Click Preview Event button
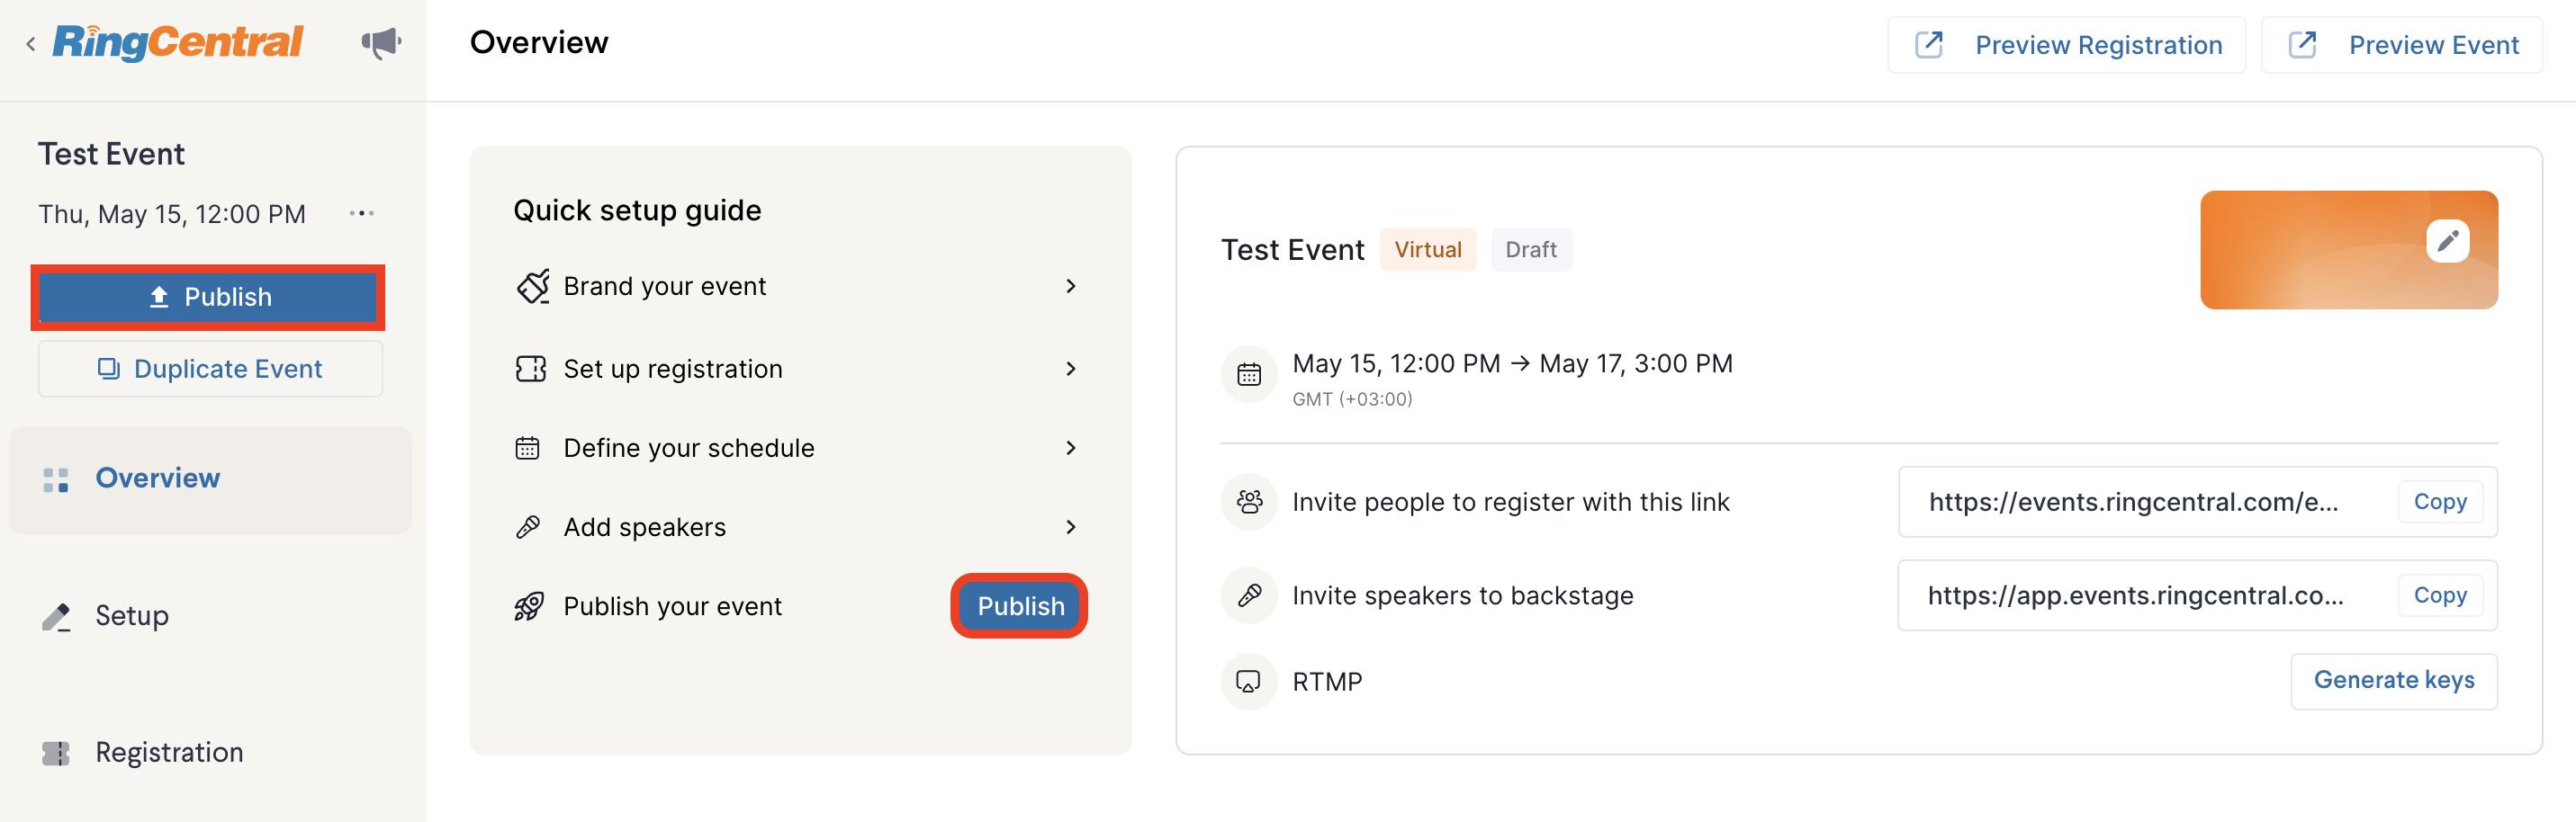The image size is (2576, 822). coord(2401,45)
